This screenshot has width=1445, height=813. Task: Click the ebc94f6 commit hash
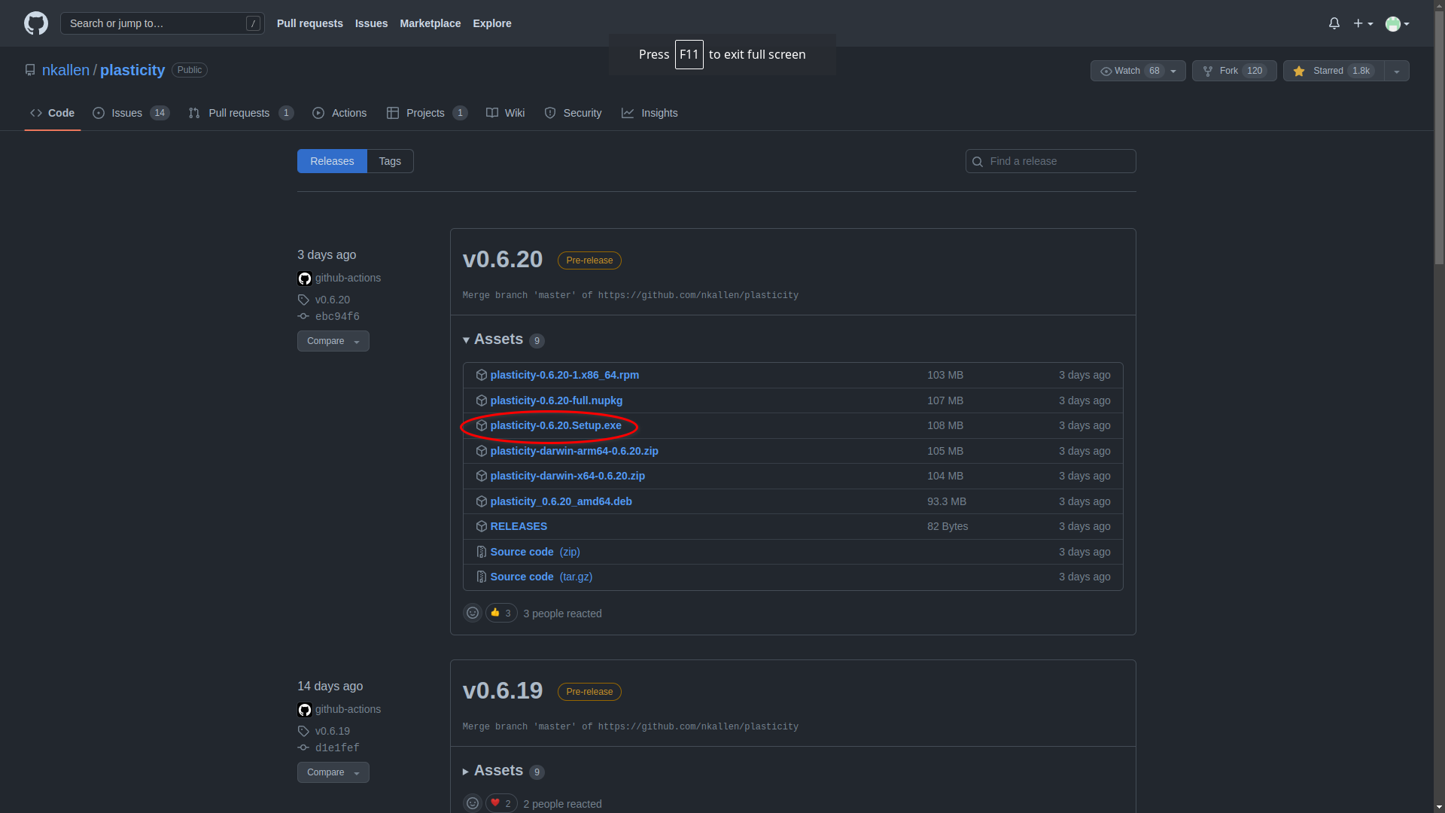pos(337,316)
